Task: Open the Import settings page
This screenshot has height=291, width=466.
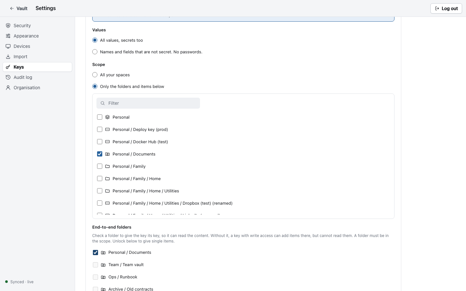Action: coord(37,57)
